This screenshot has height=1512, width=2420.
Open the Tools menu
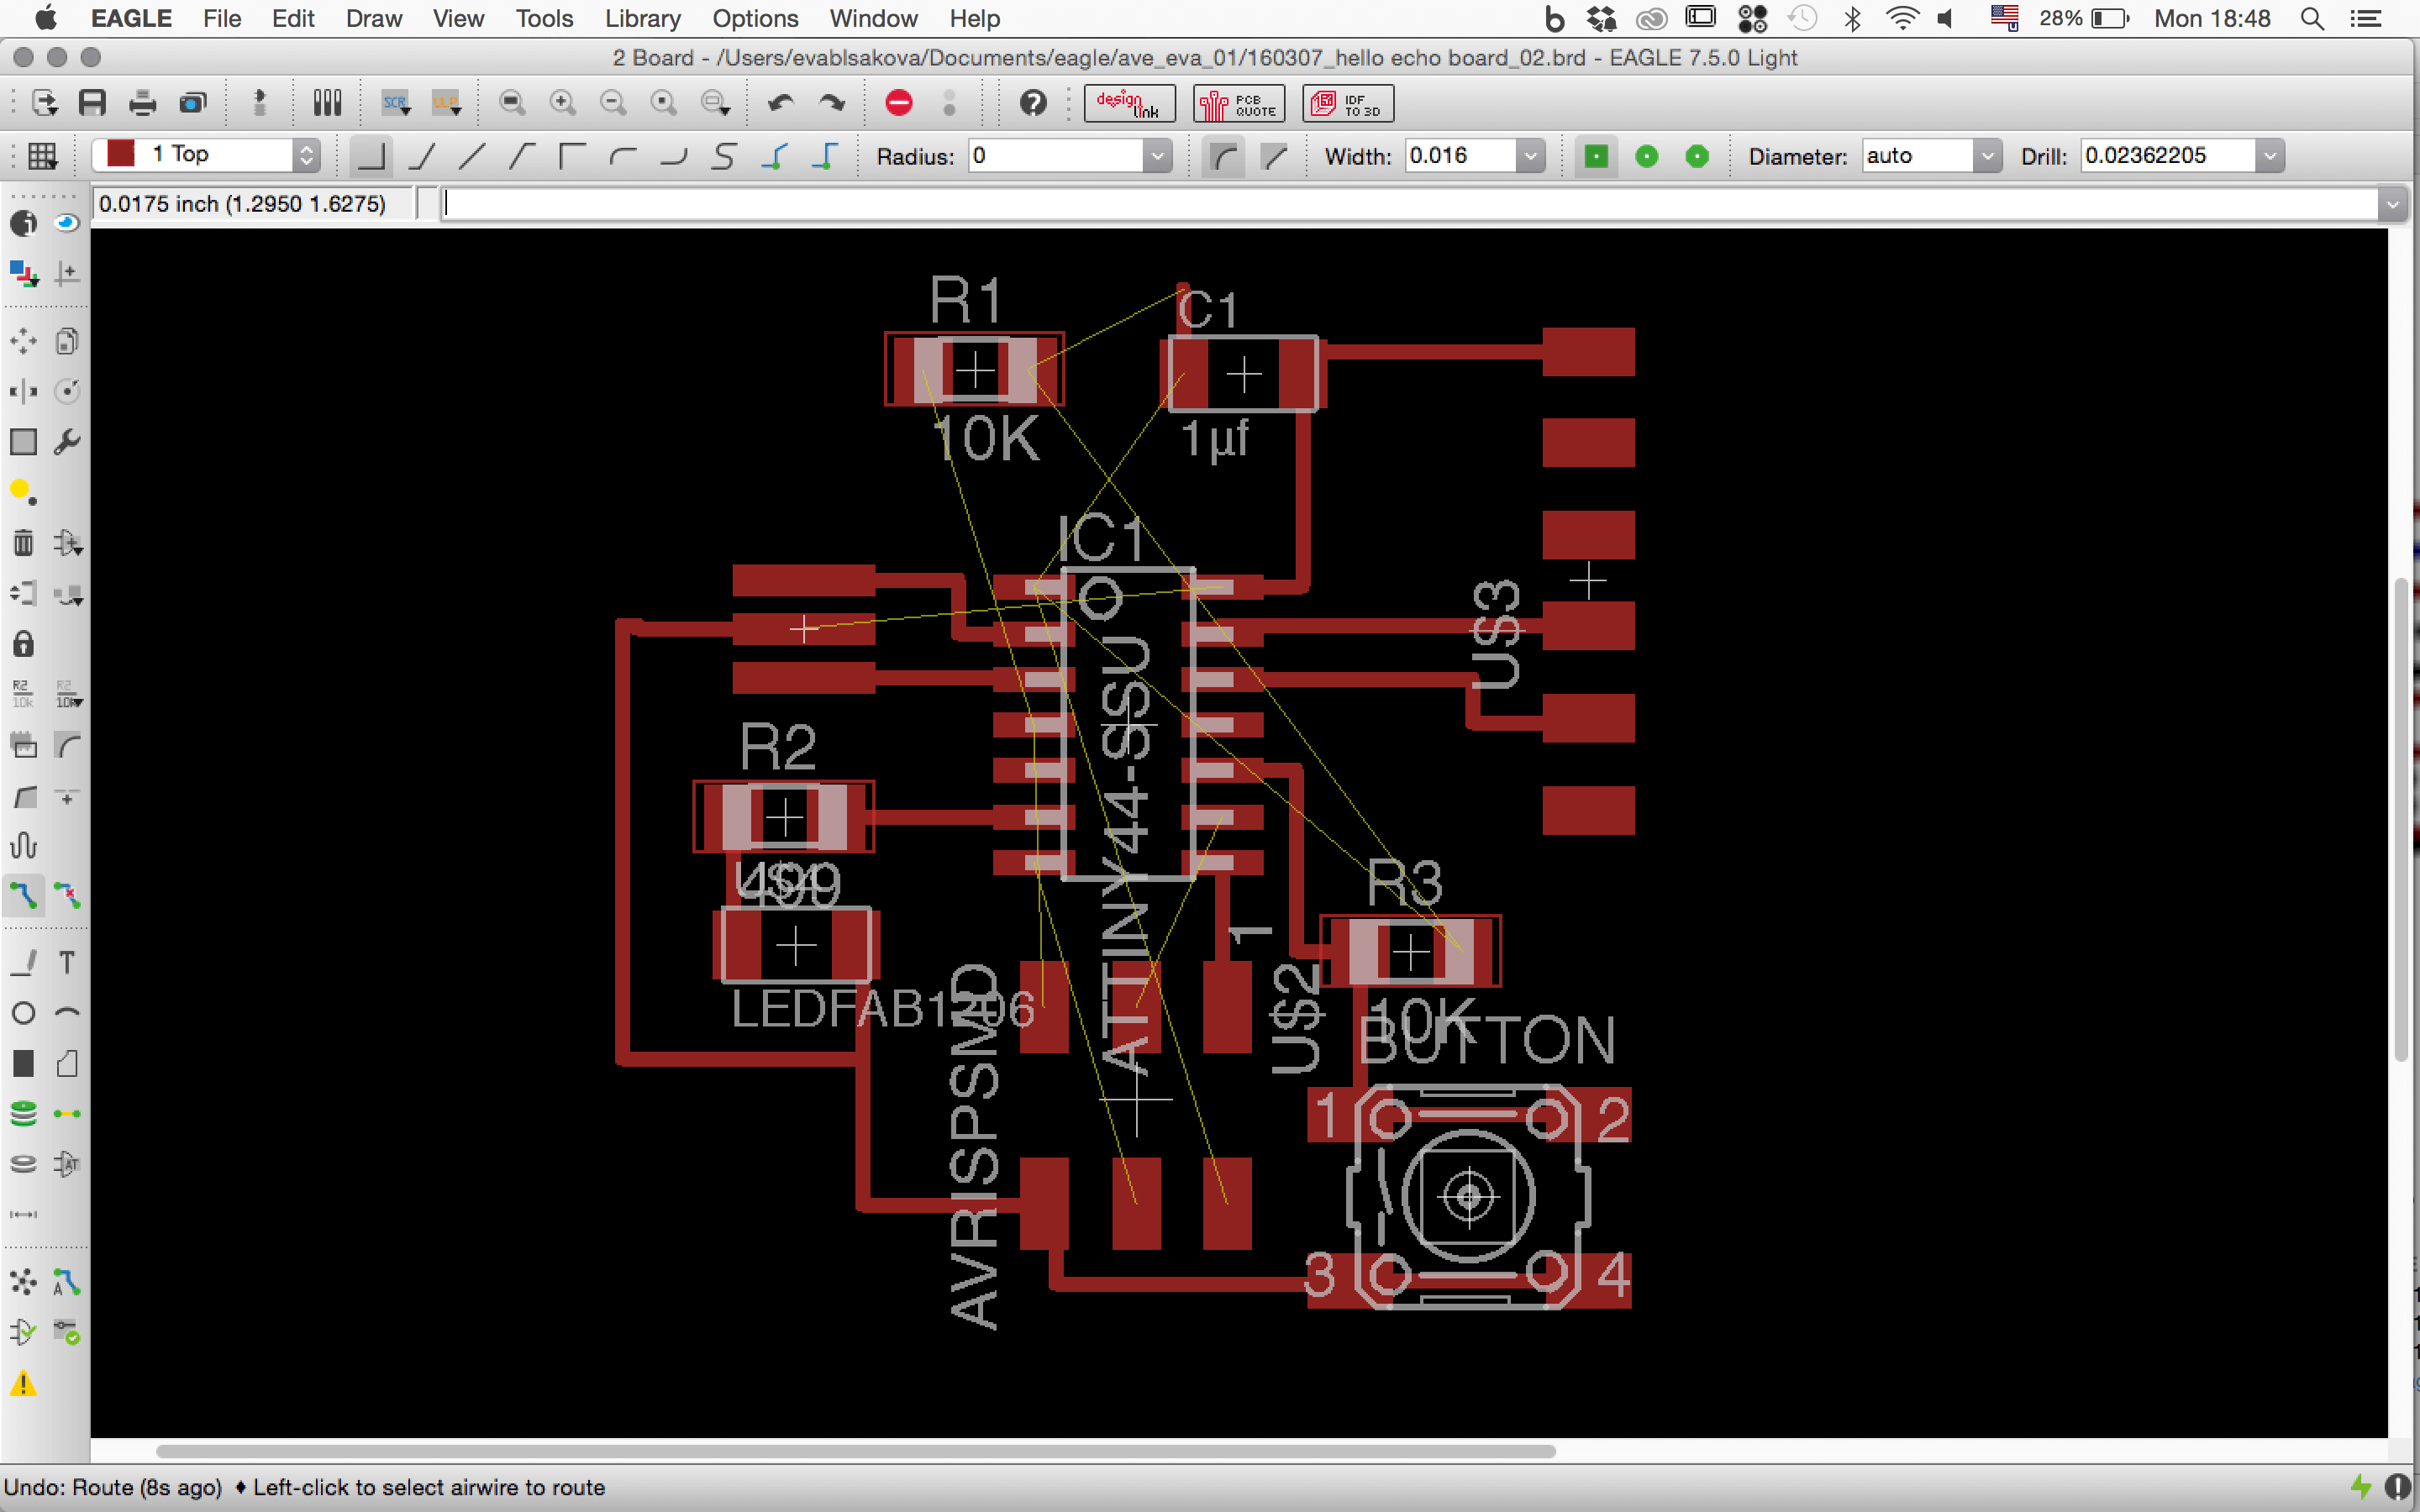544,18
